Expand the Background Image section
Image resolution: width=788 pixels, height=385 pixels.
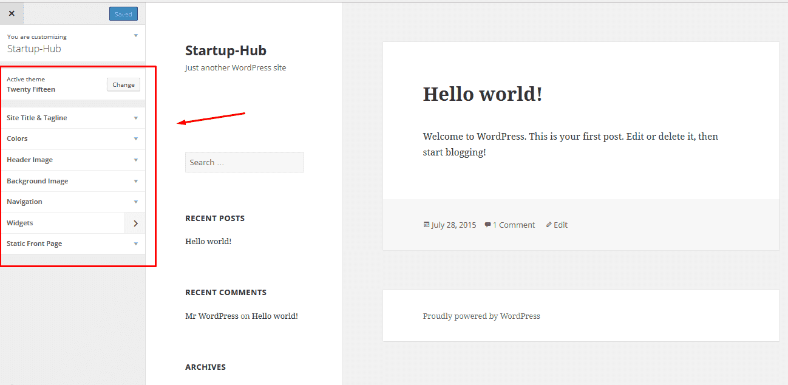tap(73, 181)
